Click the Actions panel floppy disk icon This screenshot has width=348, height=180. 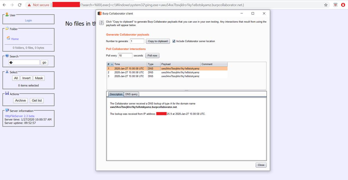point(7,94)
